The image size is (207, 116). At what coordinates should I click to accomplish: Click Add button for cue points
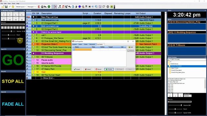click(x=131, y=47)
